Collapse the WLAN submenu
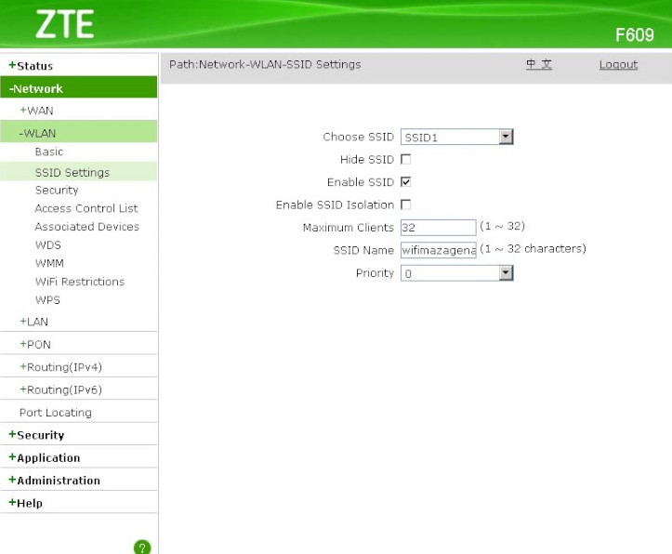Screen dimensions: 672x554 click(37, 133)
